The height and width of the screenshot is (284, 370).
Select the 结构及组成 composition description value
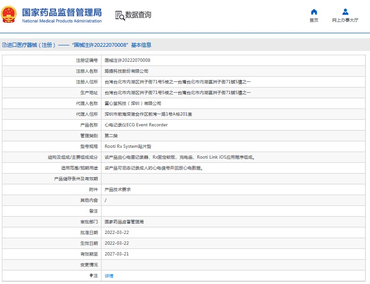180,157
